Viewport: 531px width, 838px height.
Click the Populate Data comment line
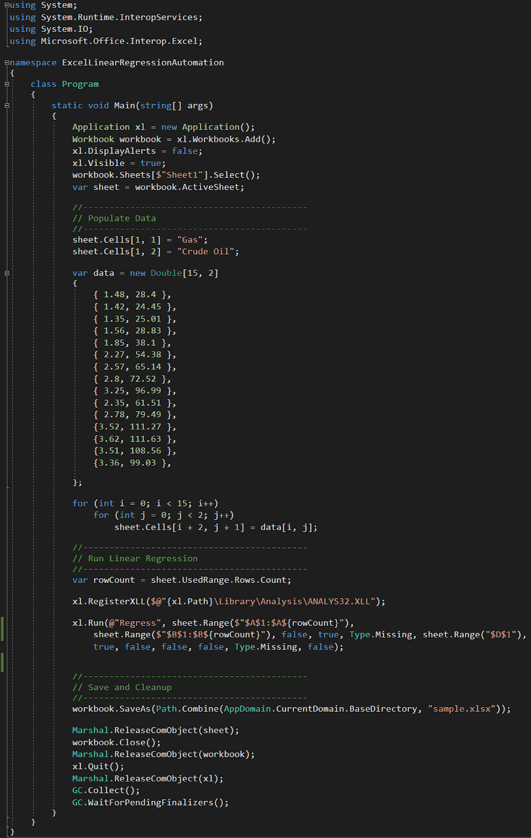coord(114,218)
